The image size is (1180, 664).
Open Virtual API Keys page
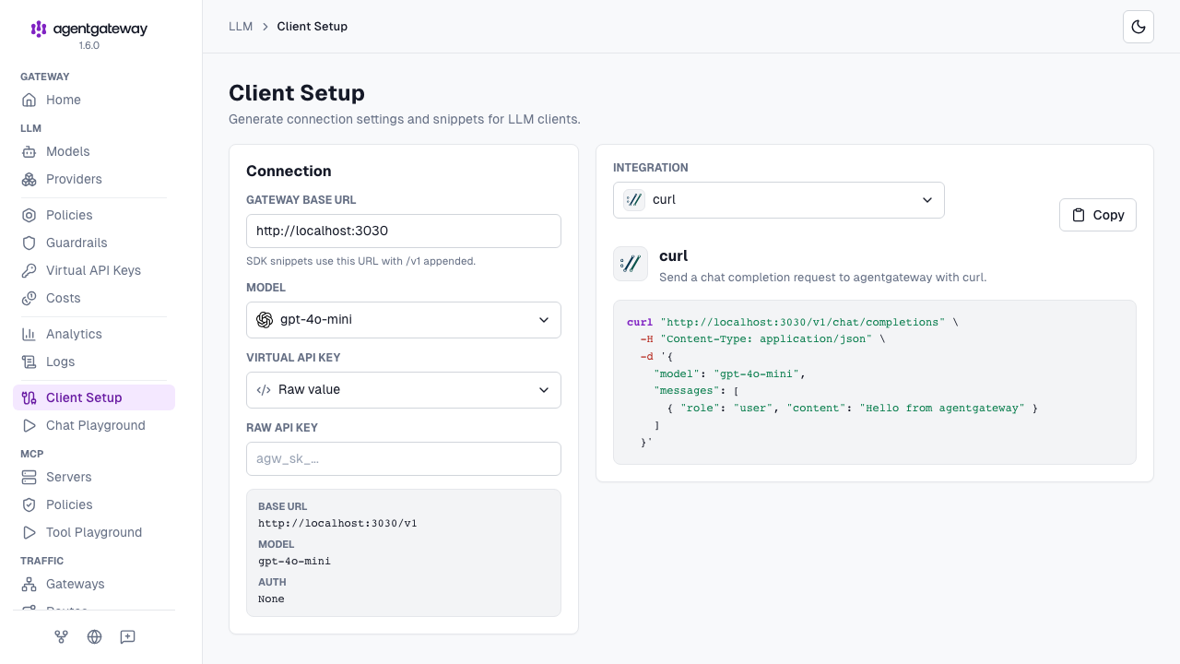[94, 270]
